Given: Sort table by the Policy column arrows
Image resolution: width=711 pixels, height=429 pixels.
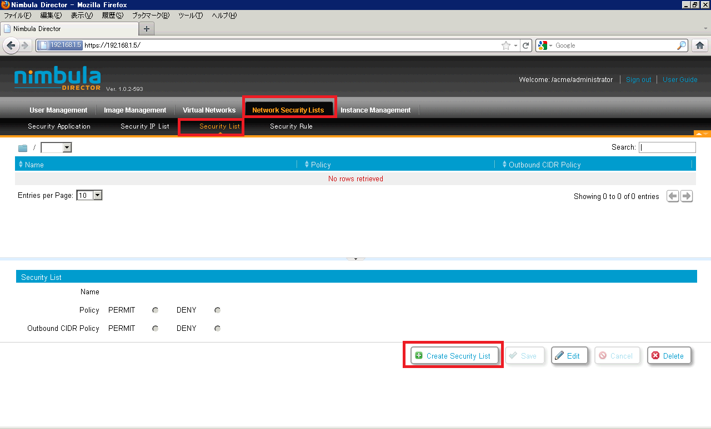Looking at the screenshot, I should click(307, 164).
